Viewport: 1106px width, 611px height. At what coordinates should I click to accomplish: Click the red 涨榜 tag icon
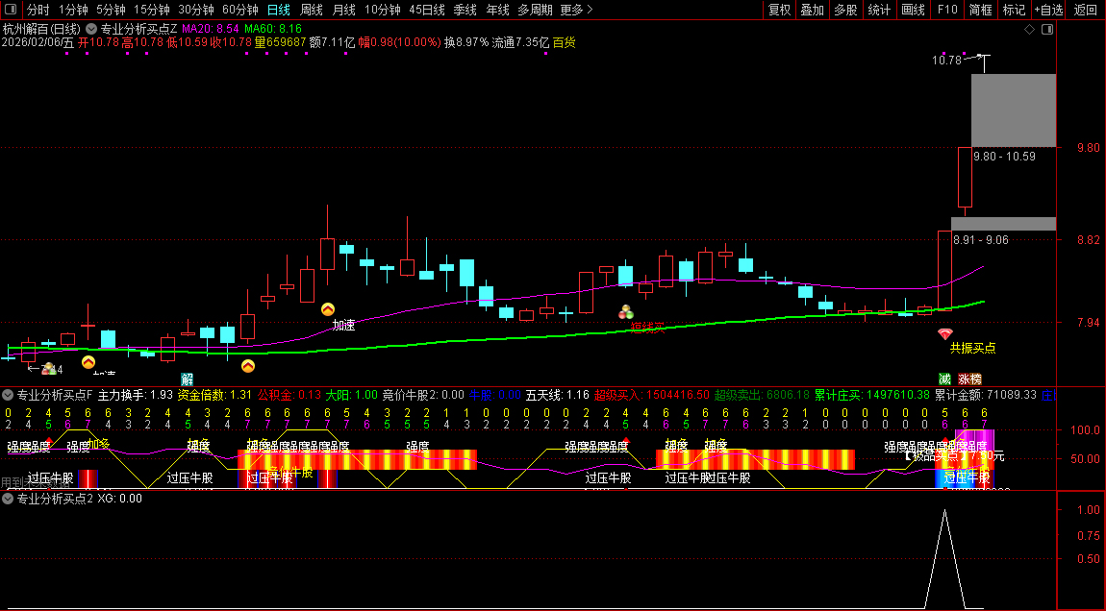coord(969,379)
